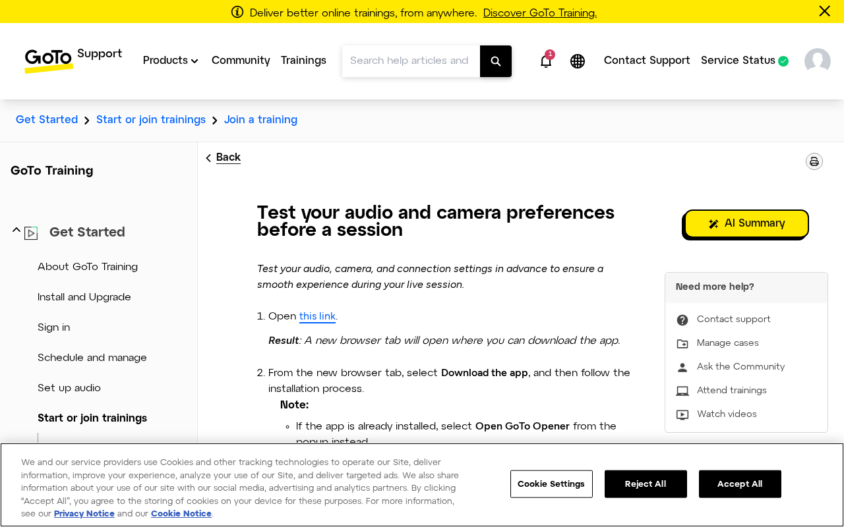Open the Watch videos link
The width and height of the screenshot is (844, 527).
[727, 414]
